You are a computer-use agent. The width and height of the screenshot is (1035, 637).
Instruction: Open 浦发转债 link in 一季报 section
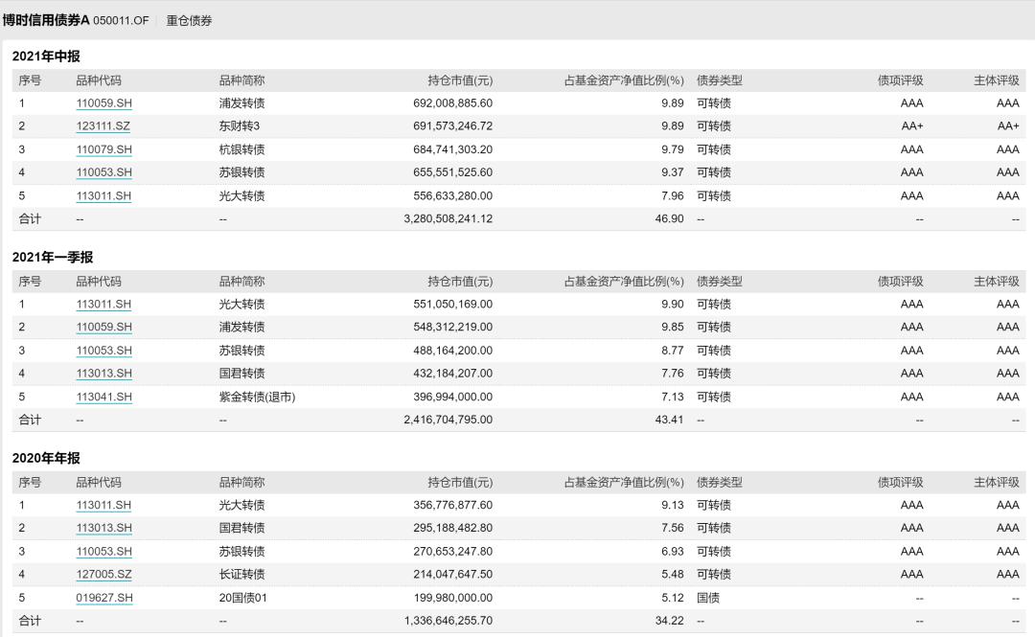click(x=103, y=327)
